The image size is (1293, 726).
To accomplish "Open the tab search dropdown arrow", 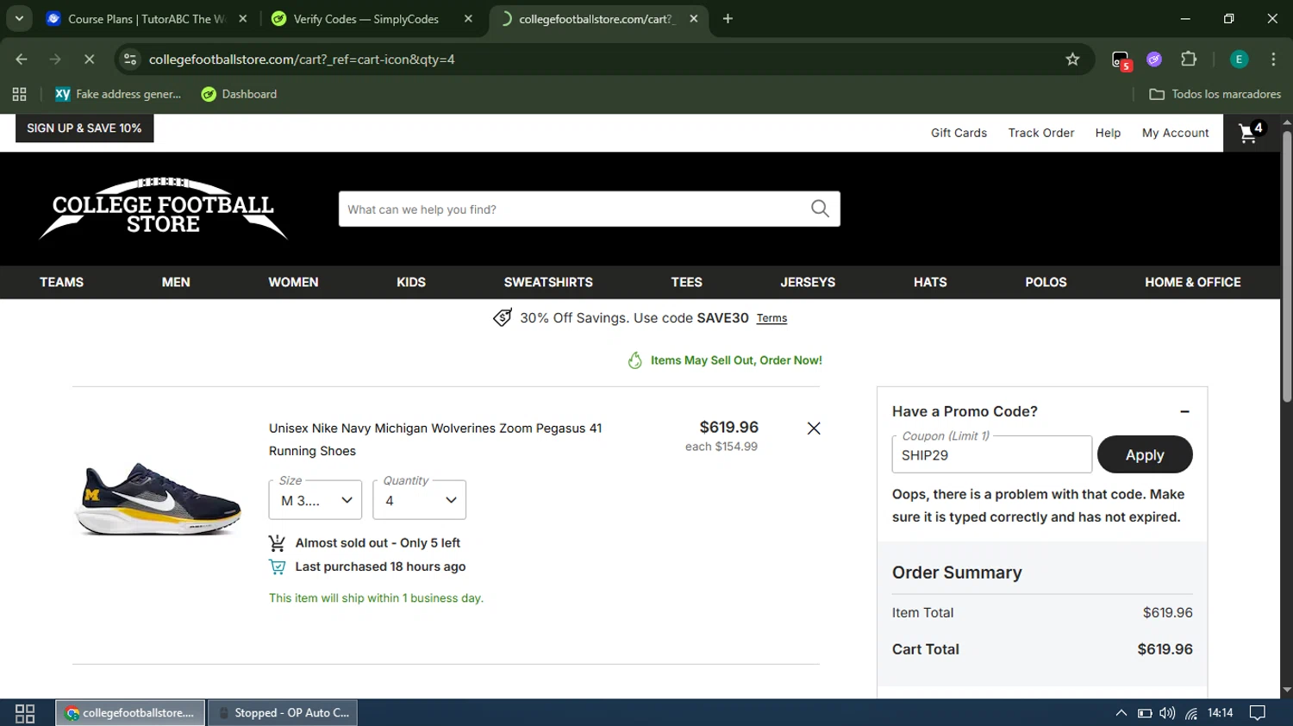I will pyautogui.click(x=19, y=18).
